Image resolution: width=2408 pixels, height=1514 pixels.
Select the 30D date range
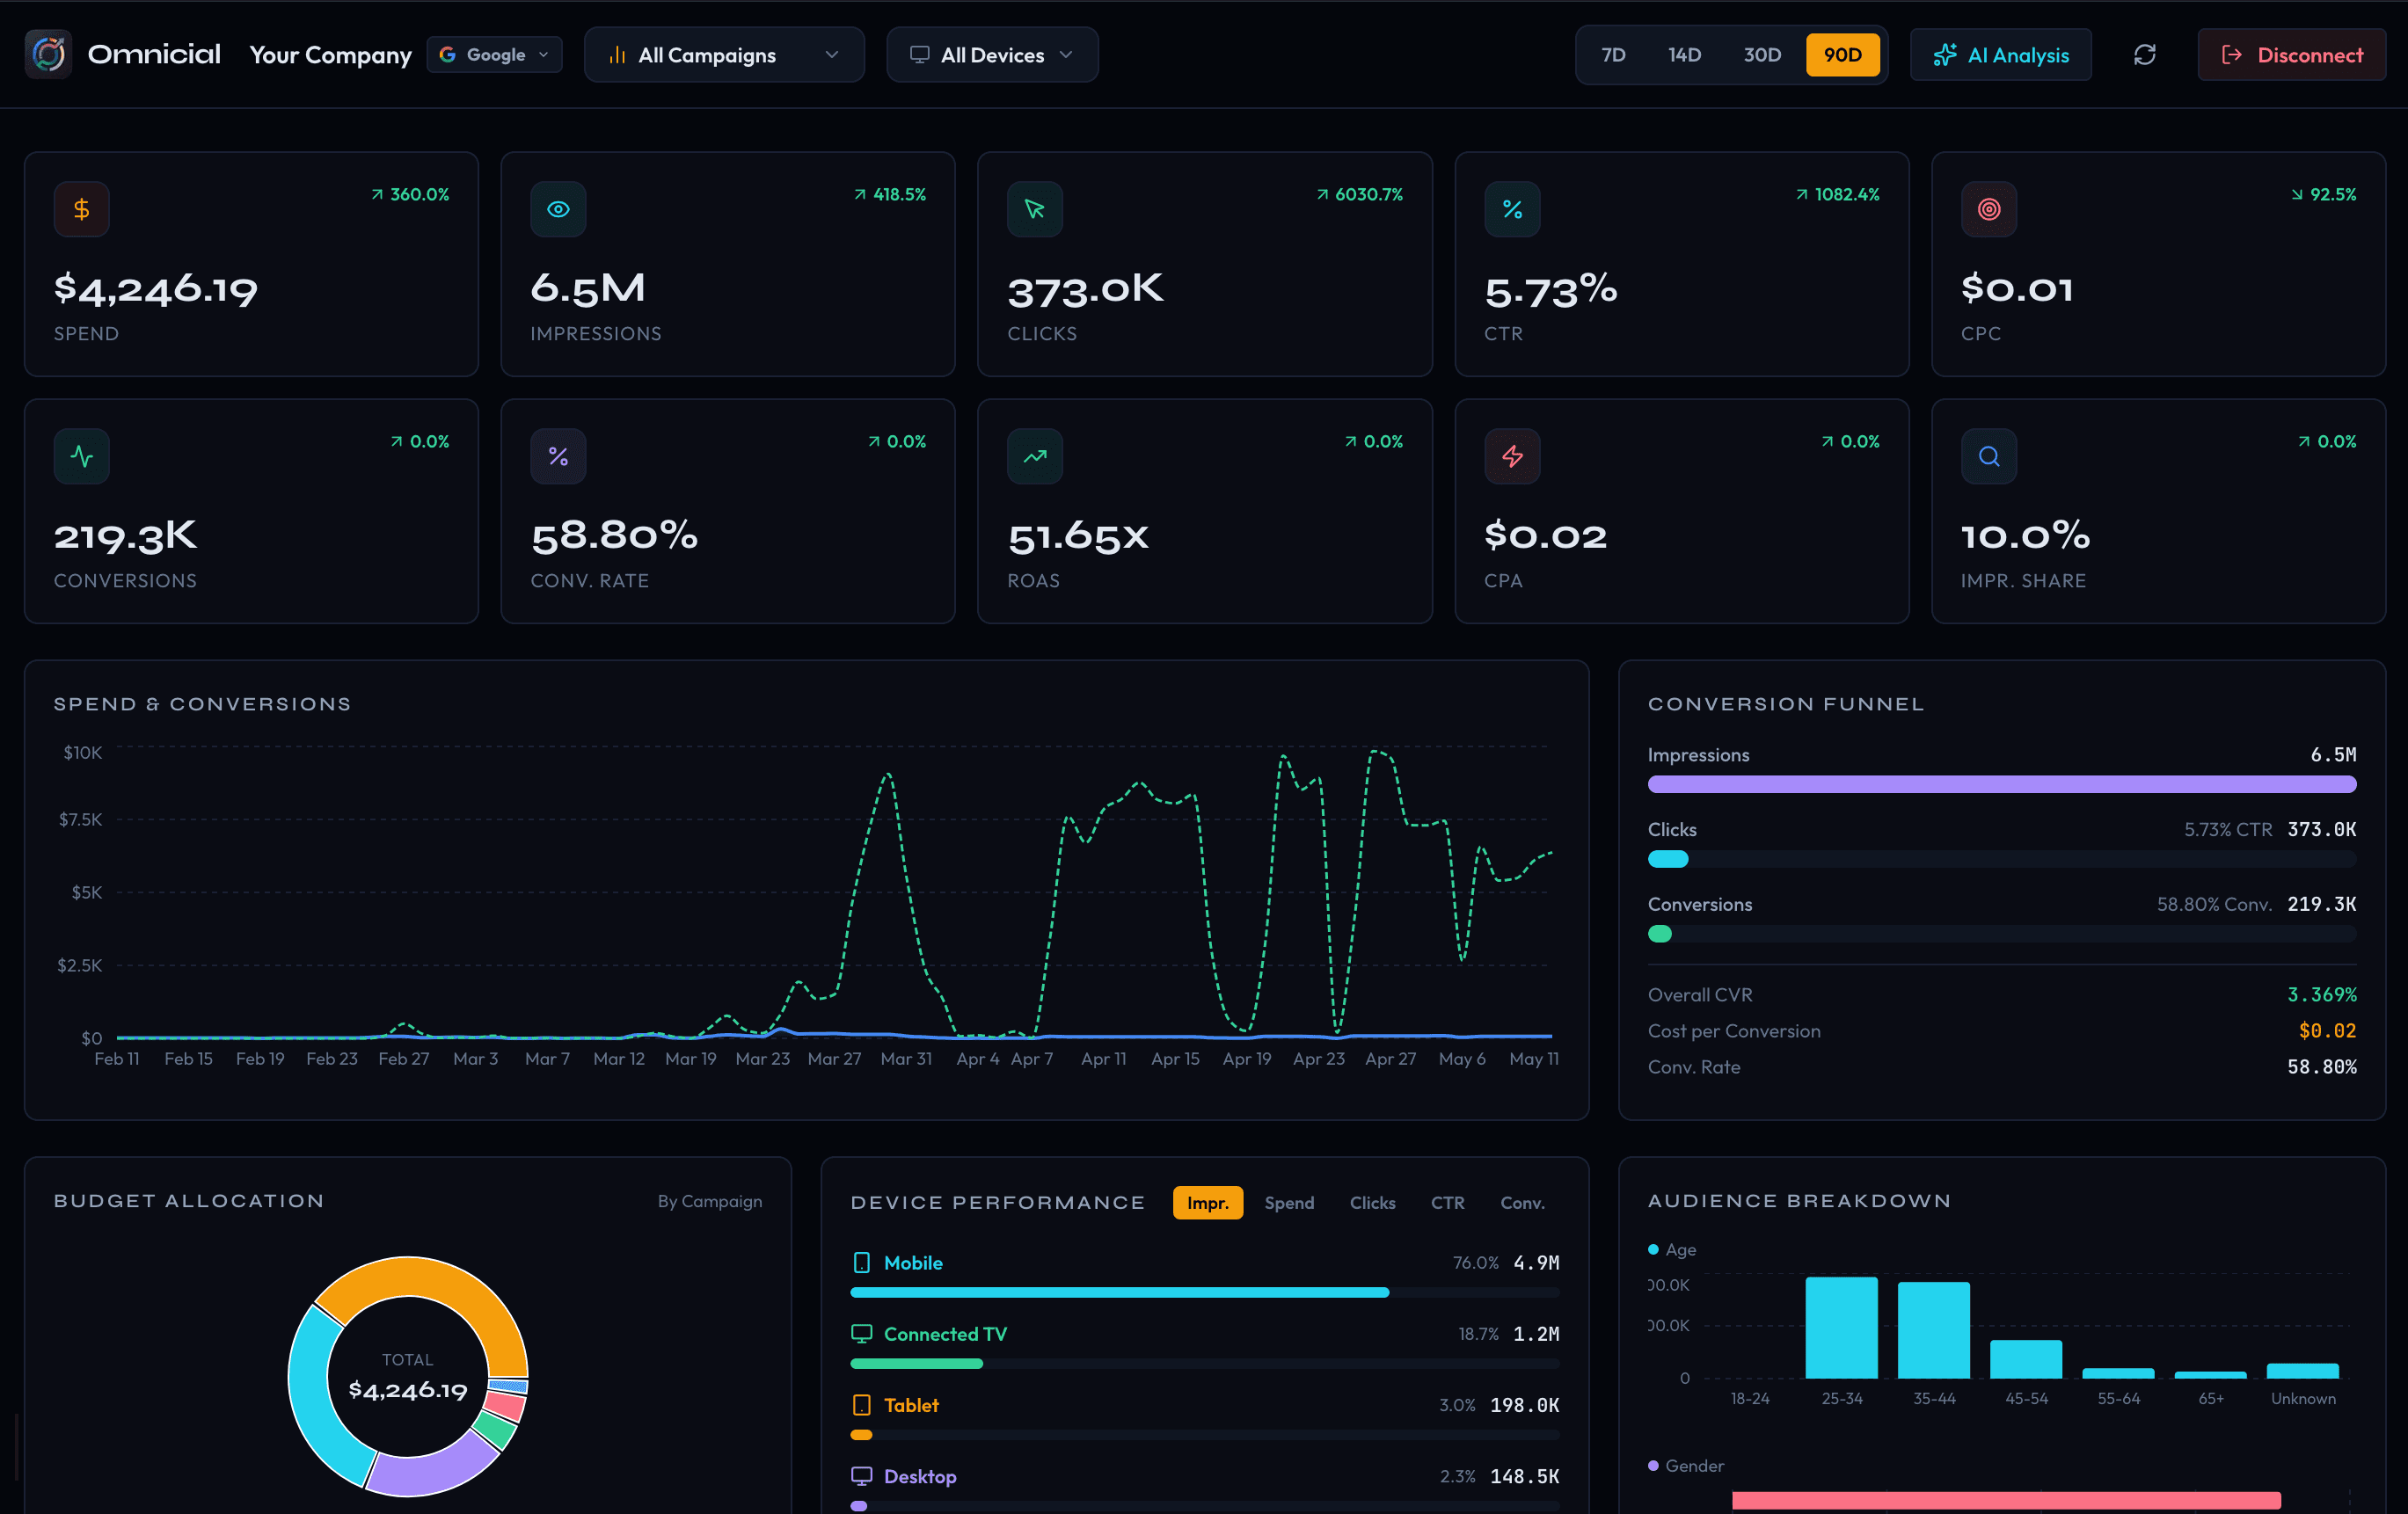pyautogui.click(x=1762, y=55)
